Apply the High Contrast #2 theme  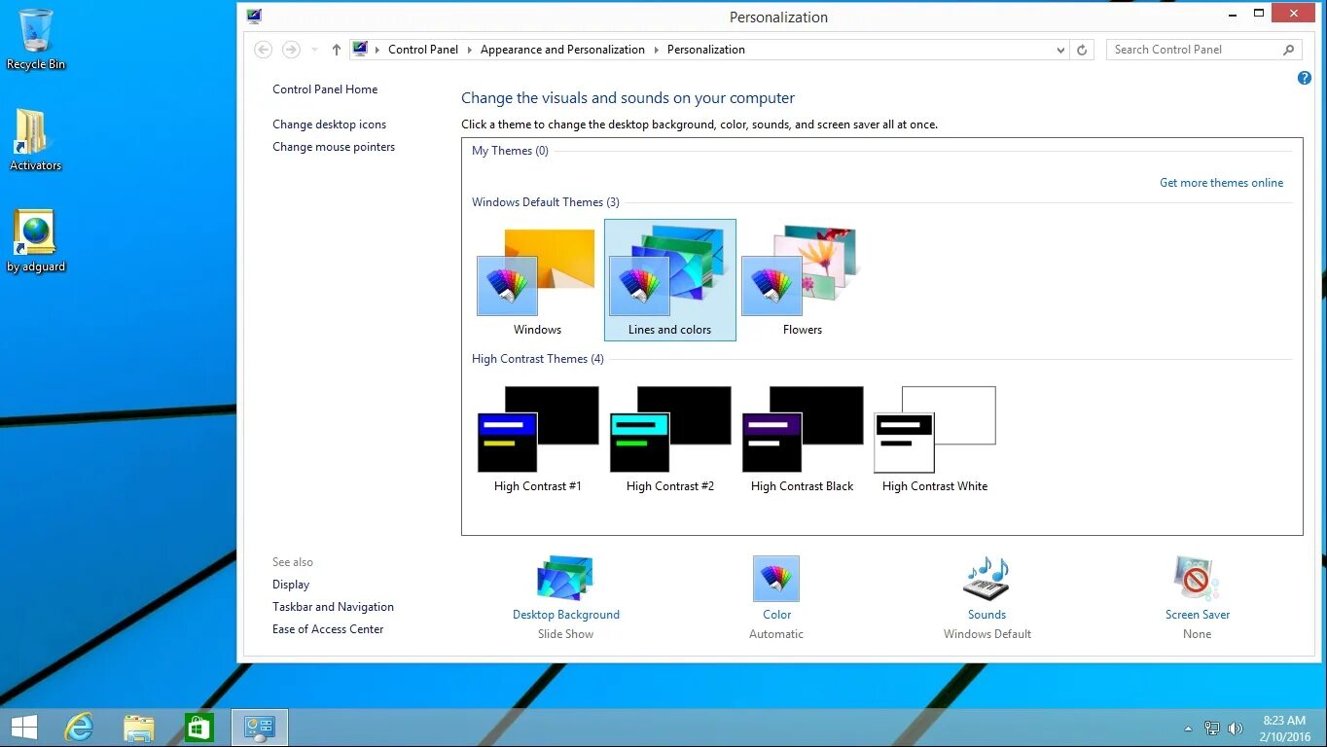click(669, 437)
